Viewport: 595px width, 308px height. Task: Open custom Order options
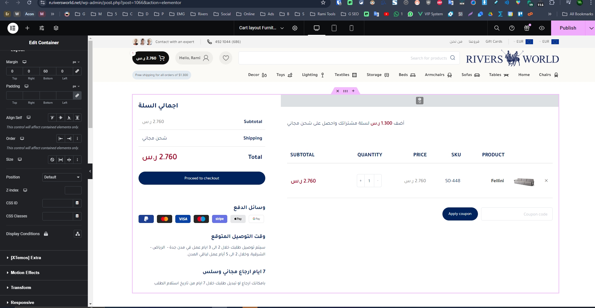point(78,138)
